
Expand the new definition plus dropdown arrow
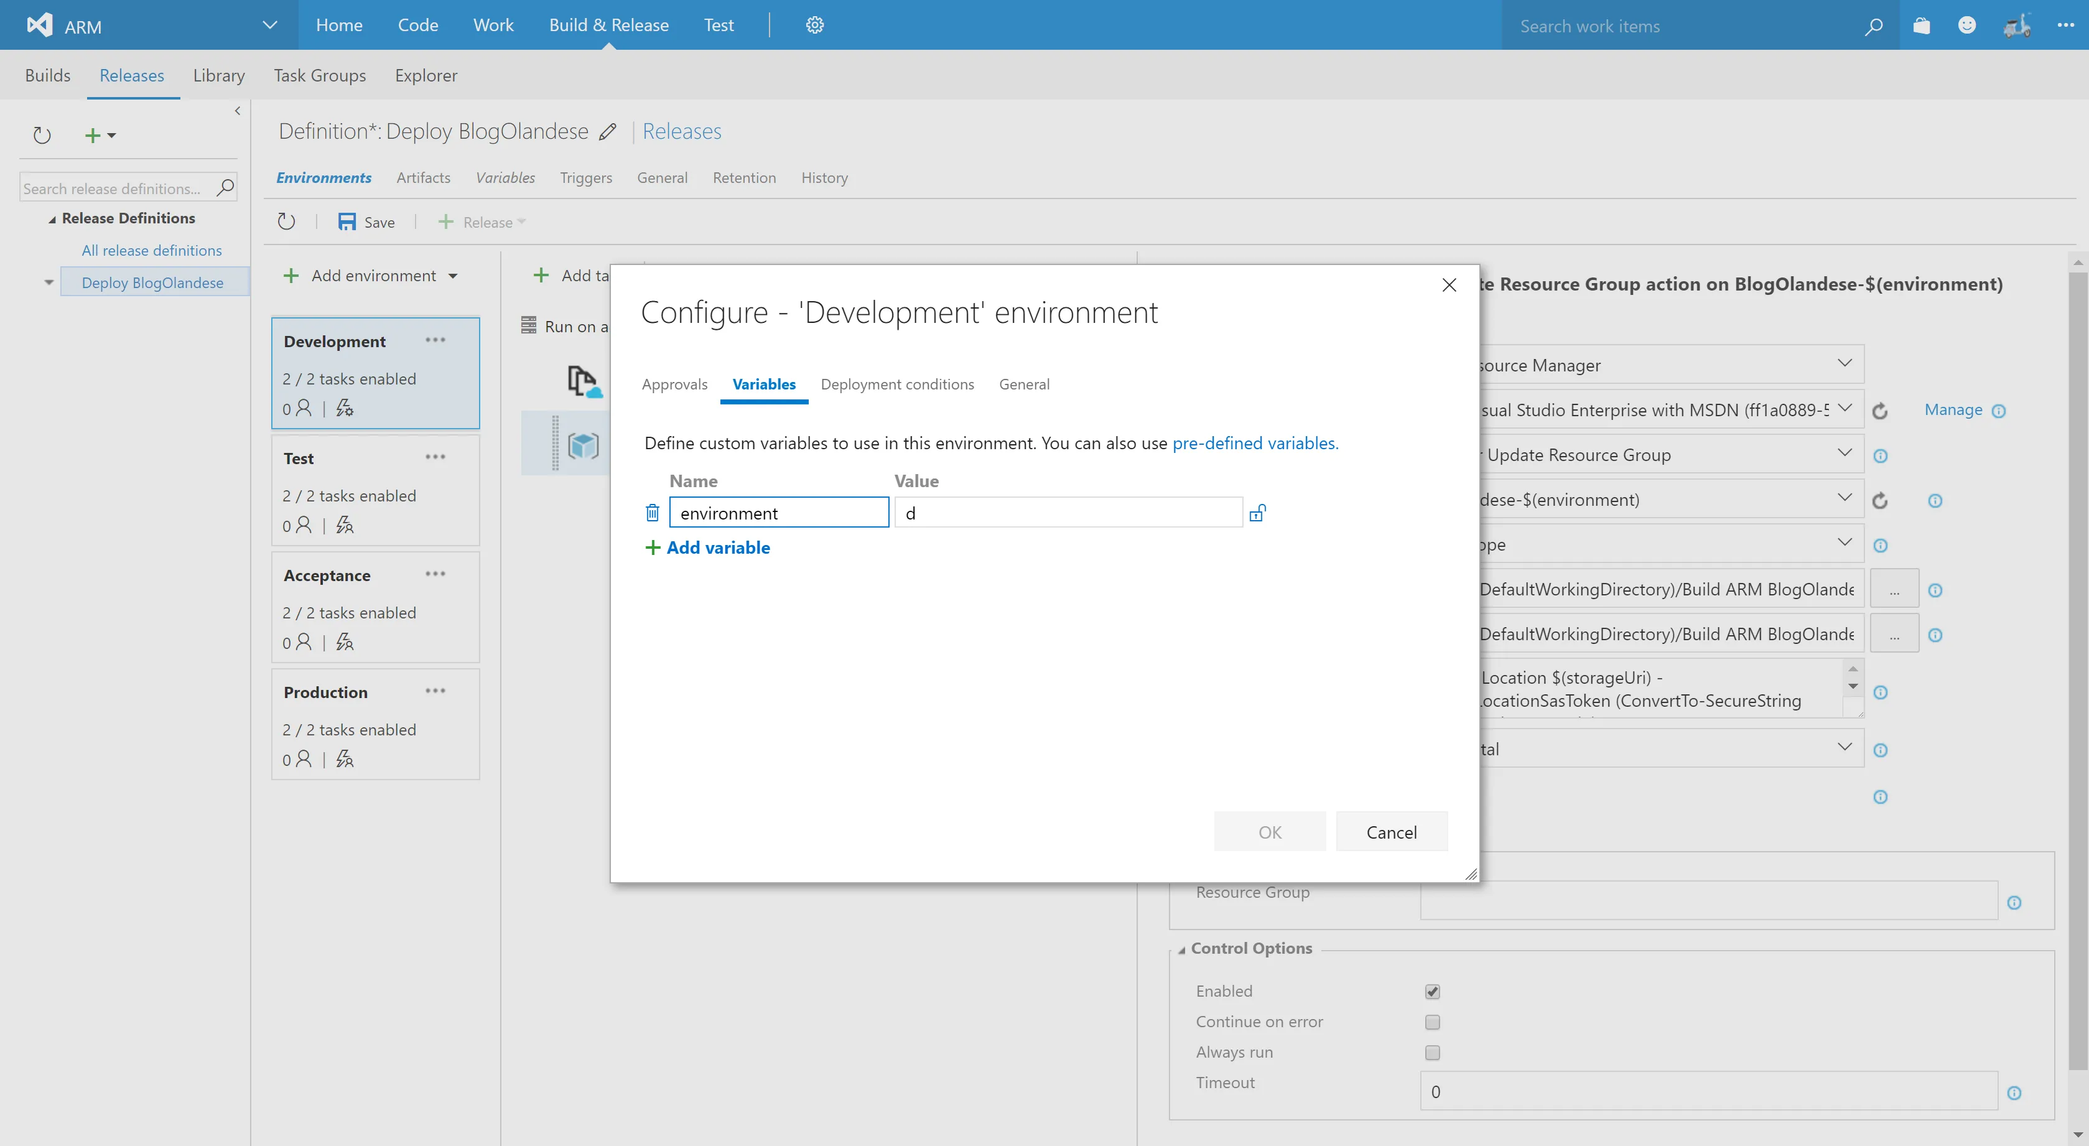coord(112,136)
